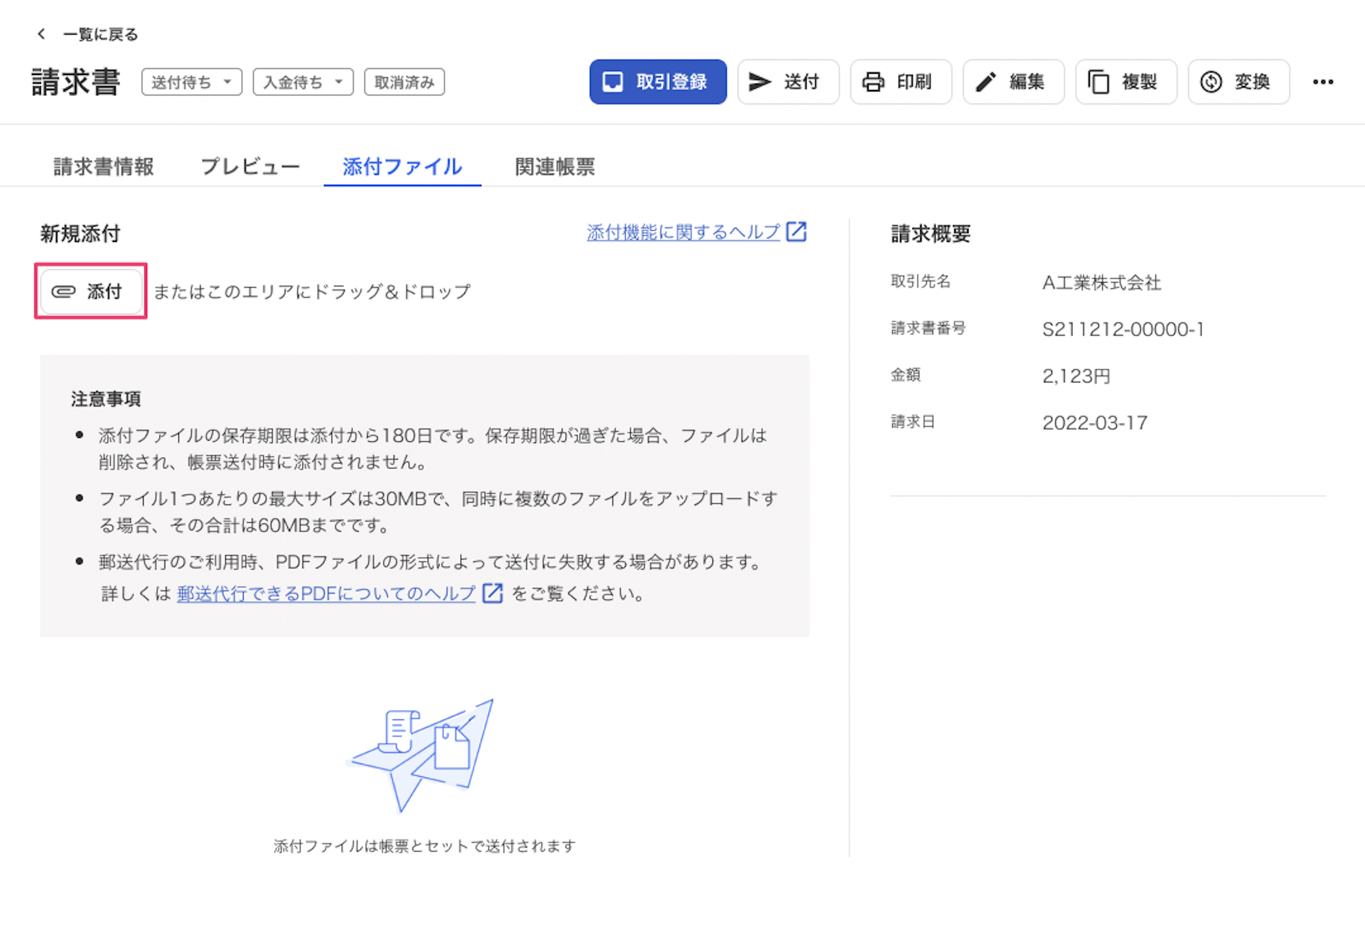Click the amount 2,123円
The image size is (1365, 928).
tap(1076, 376)
